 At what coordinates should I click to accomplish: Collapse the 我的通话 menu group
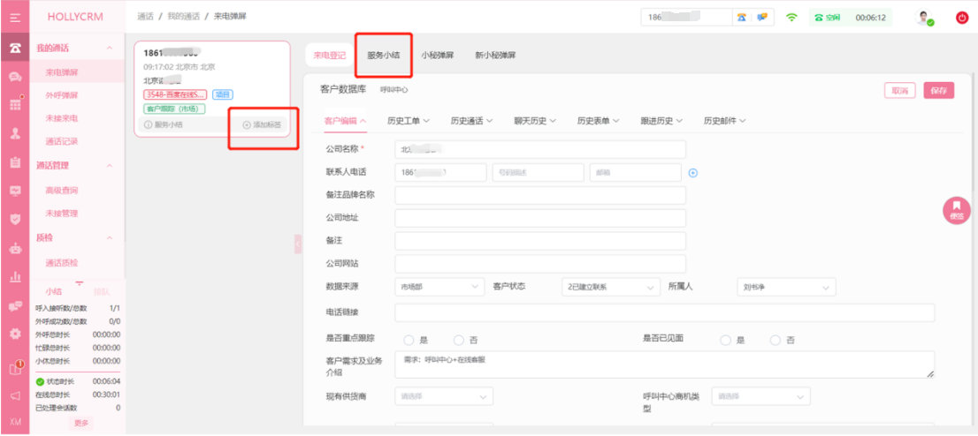coord(109,48)
